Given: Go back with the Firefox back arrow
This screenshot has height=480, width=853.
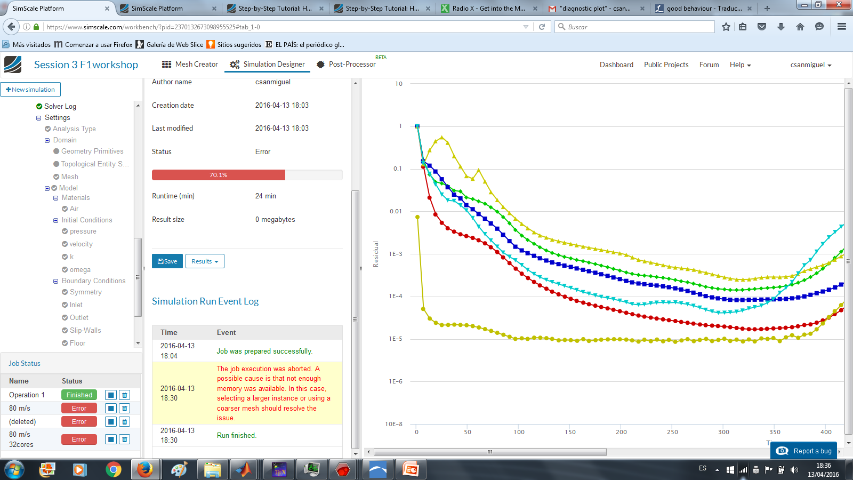Looking at the screenshot, I should click(x=11, y=27).
